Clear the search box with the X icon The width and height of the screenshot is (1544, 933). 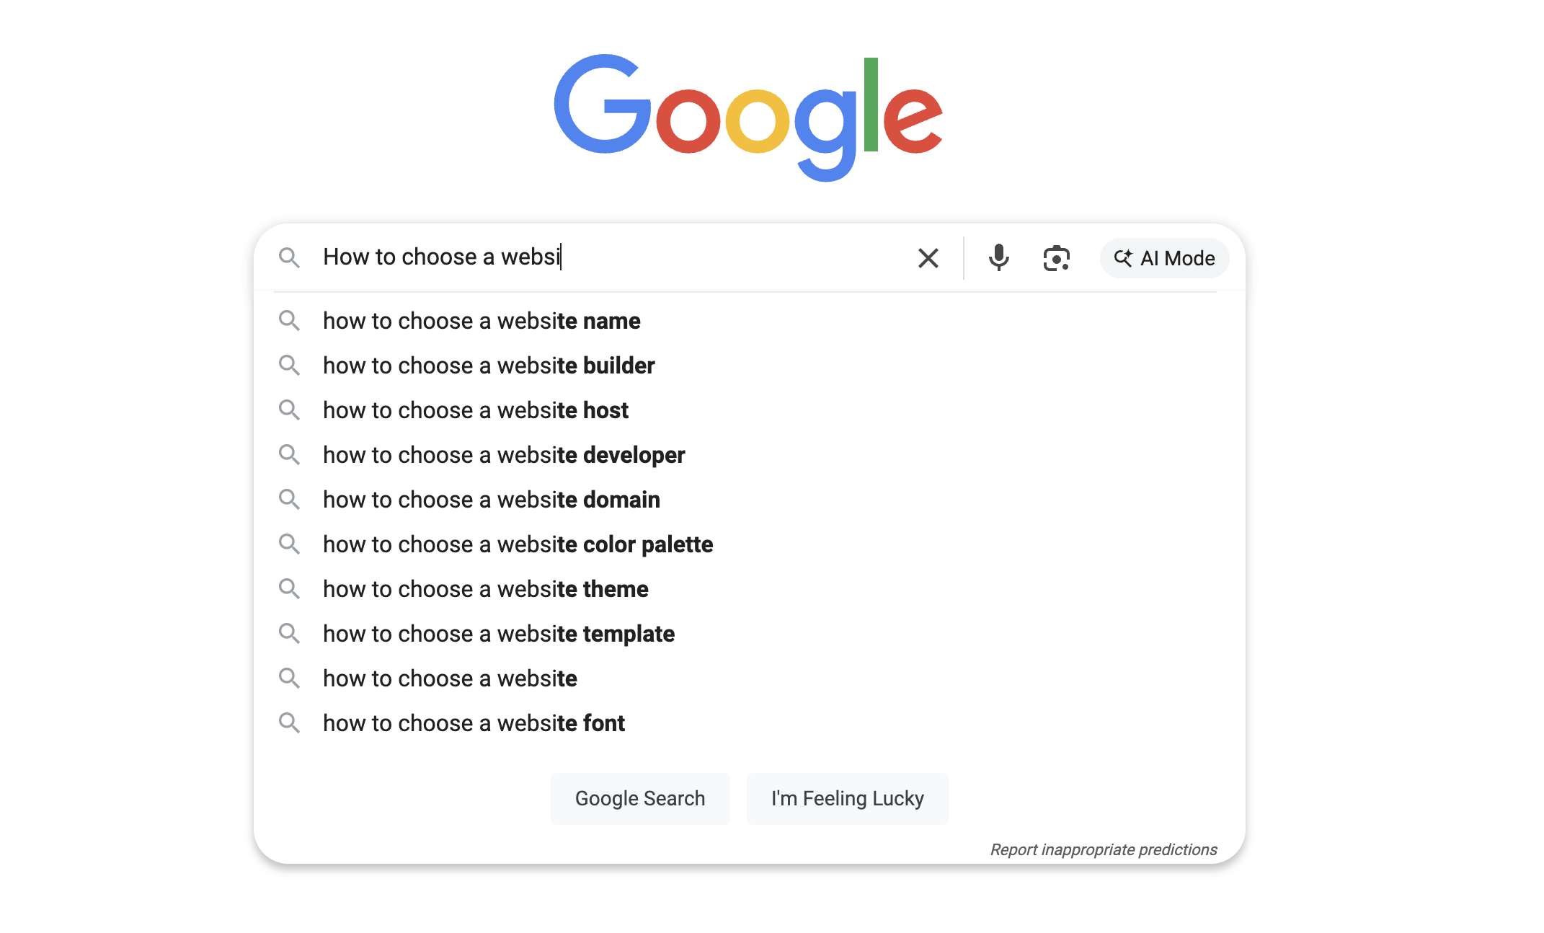point(928,258)
